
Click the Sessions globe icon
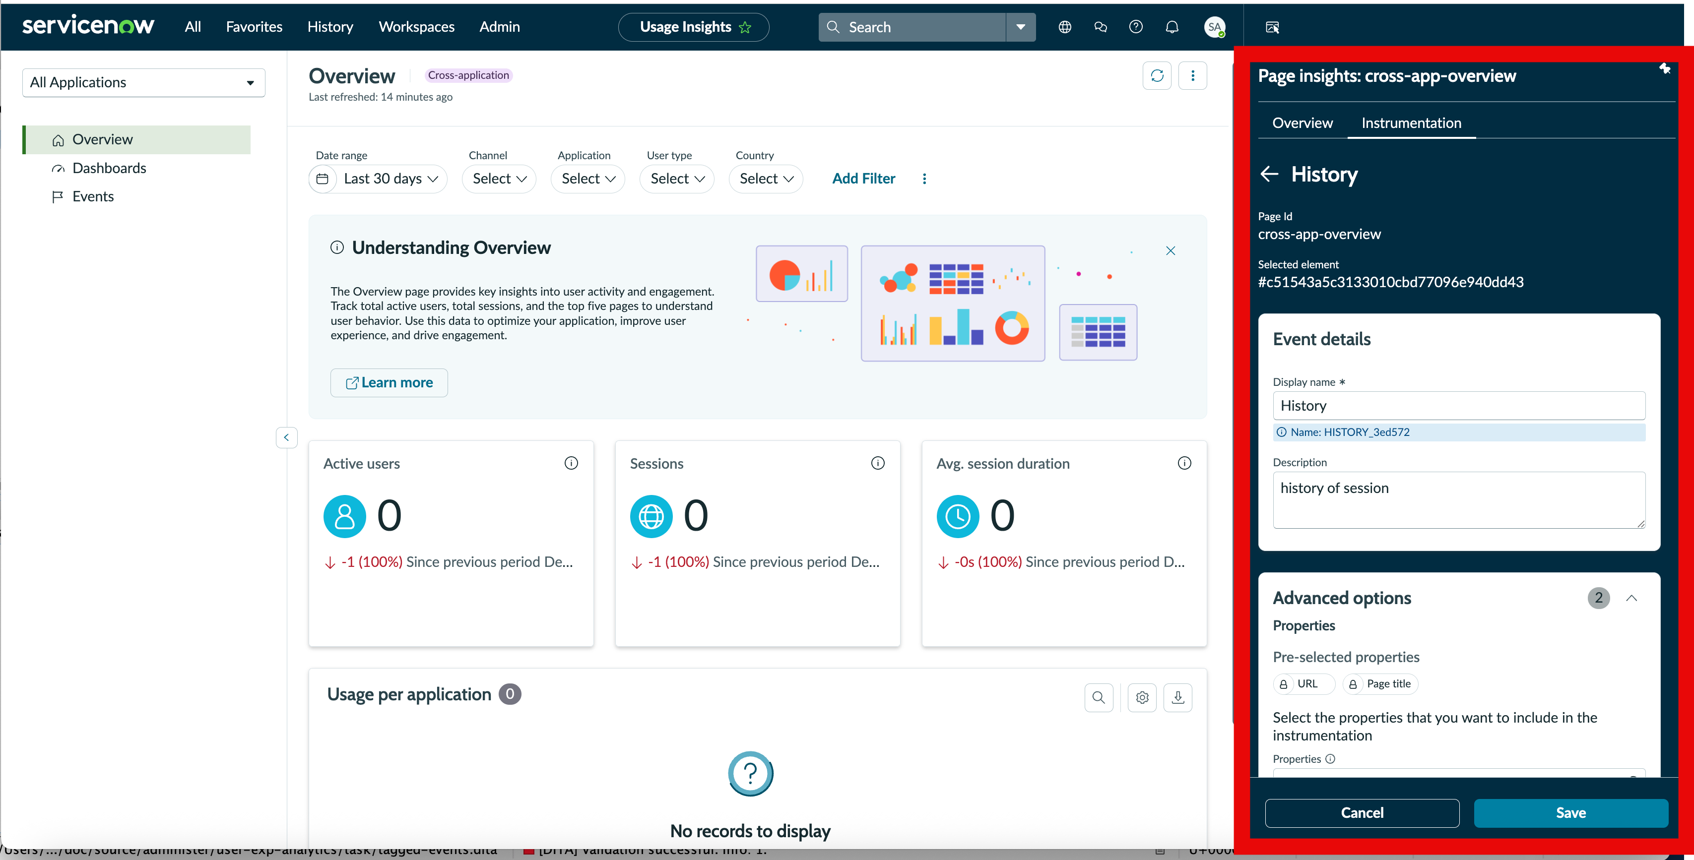651,516
